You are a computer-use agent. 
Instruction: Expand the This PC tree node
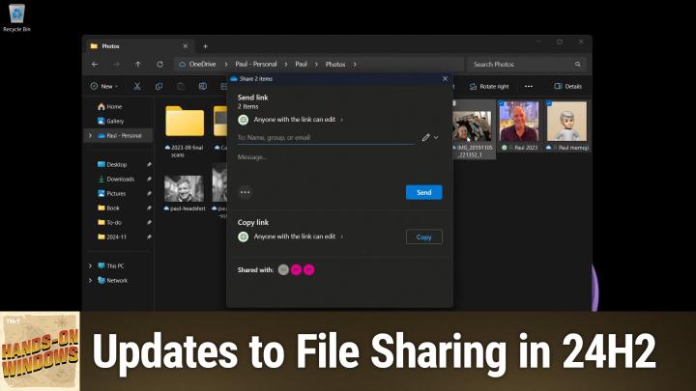pos(90,266)
